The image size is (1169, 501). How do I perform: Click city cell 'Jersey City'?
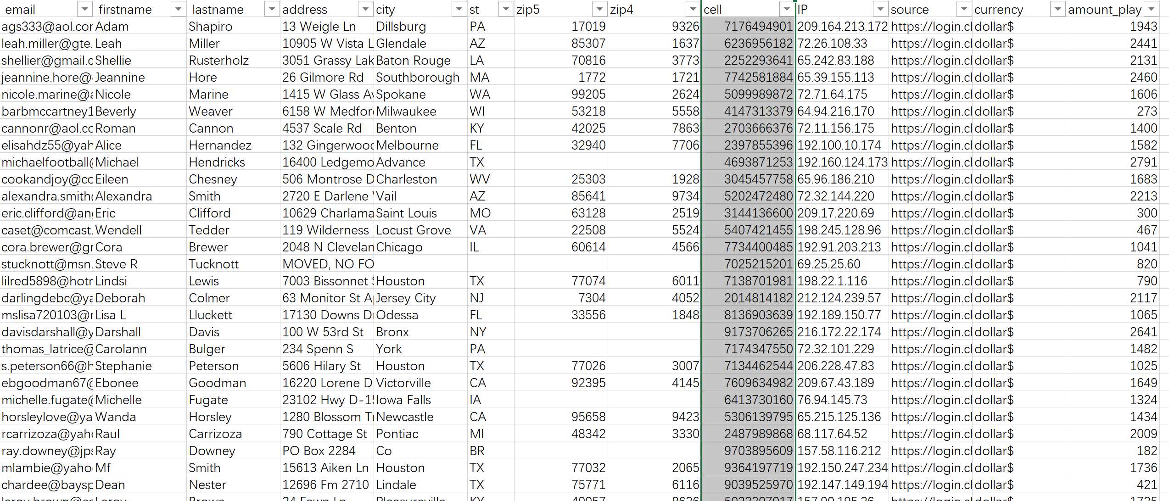pyautogui.click(x=421, y=298)
